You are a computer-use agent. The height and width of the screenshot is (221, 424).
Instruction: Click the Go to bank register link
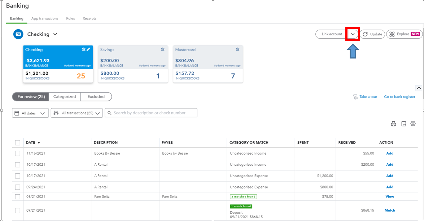click(399, 97)
